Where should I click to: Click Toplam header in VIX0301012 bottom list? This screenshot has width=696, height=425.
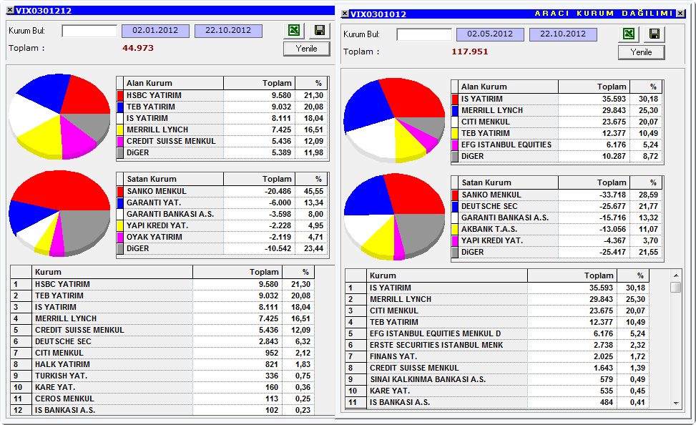572,275
